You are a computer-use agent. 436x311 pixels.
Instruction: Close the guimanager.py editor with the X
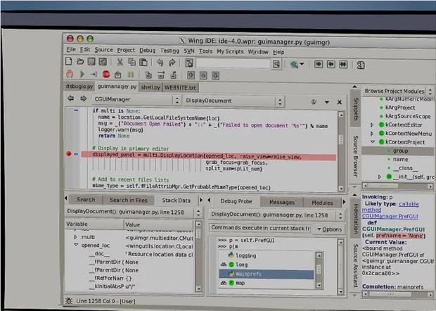point(340,102)
